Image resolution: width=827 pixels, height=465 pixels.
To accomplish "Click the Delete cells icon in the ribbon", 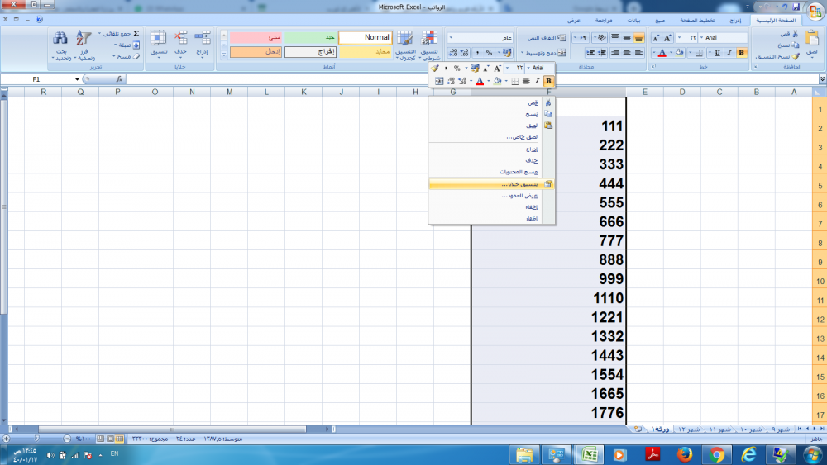I will point(181,38).
